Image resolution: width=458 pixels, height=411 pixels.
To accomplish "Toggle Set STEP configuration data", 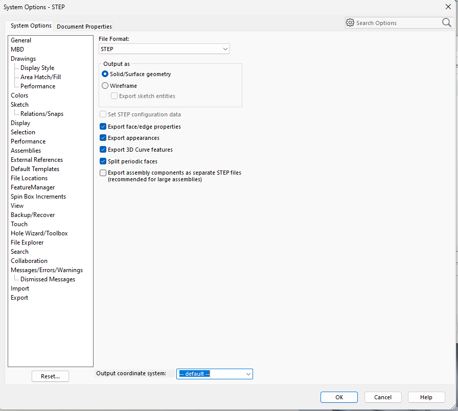I will (x=103, y=114).
